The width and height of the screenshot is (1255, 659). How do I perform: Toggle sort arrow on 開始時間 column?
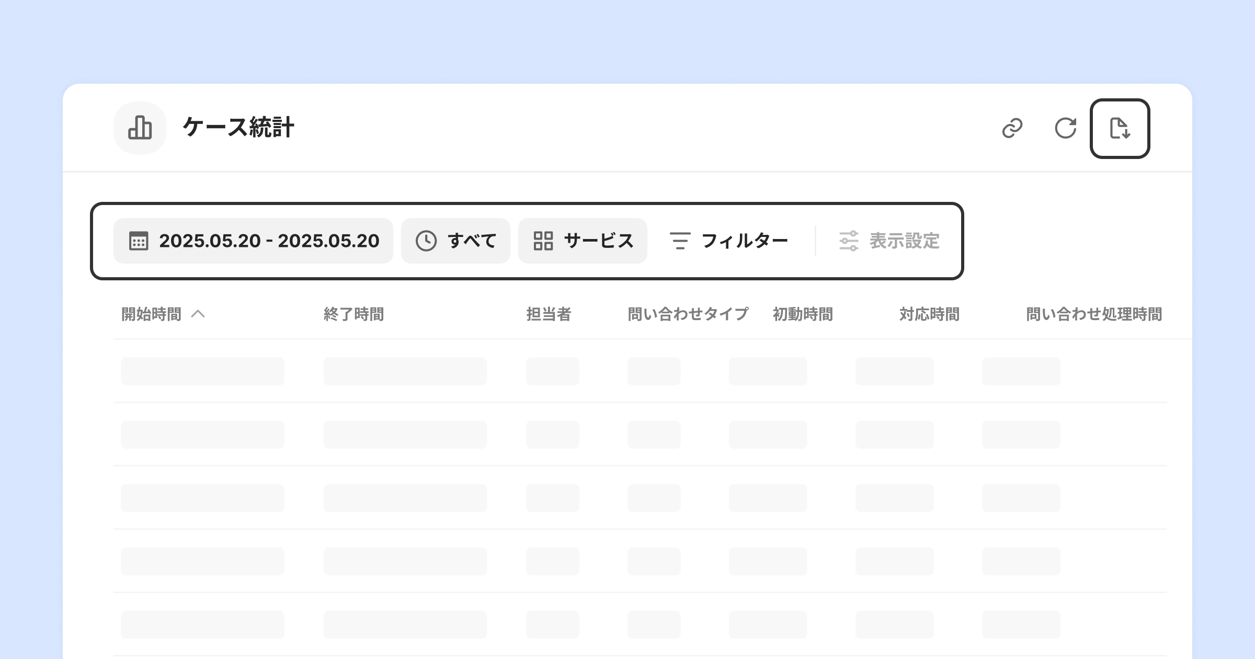[x=198, y=314]
